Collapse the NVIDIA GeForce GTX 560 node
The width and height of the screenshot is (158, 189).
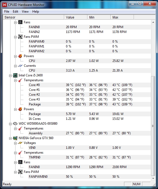click(x=10, y=138)
